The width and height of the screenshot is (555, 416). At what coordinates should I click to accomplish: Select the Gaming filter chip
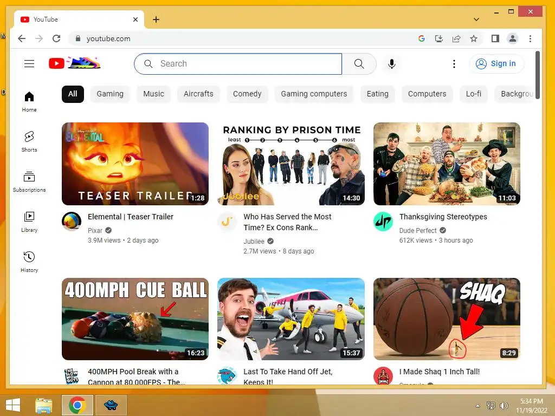coord(110,94)
